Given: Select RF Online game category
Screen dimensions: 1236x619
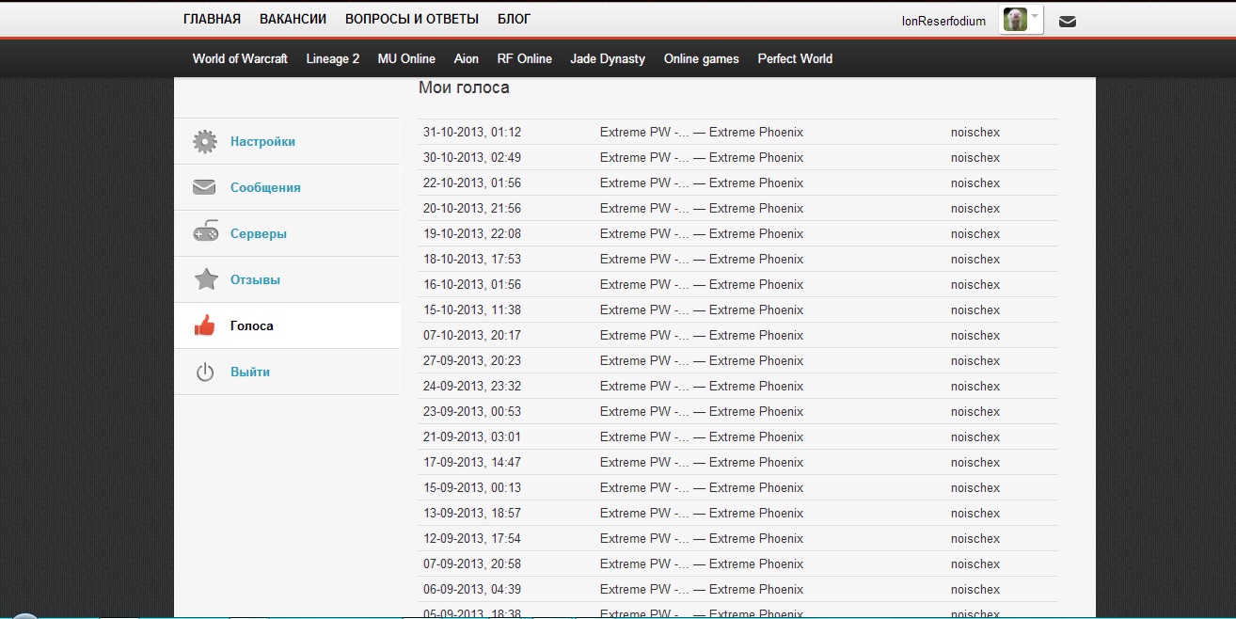Looking at the screenshot, I should pyautogui.click(x=525, y=58).
